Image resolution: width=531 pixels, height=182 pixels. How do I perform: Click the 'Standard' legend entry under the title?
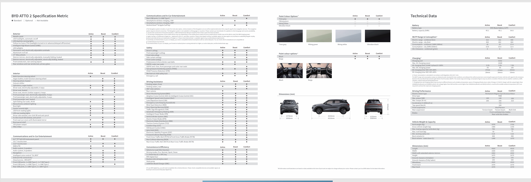click(x=16, y=21)
